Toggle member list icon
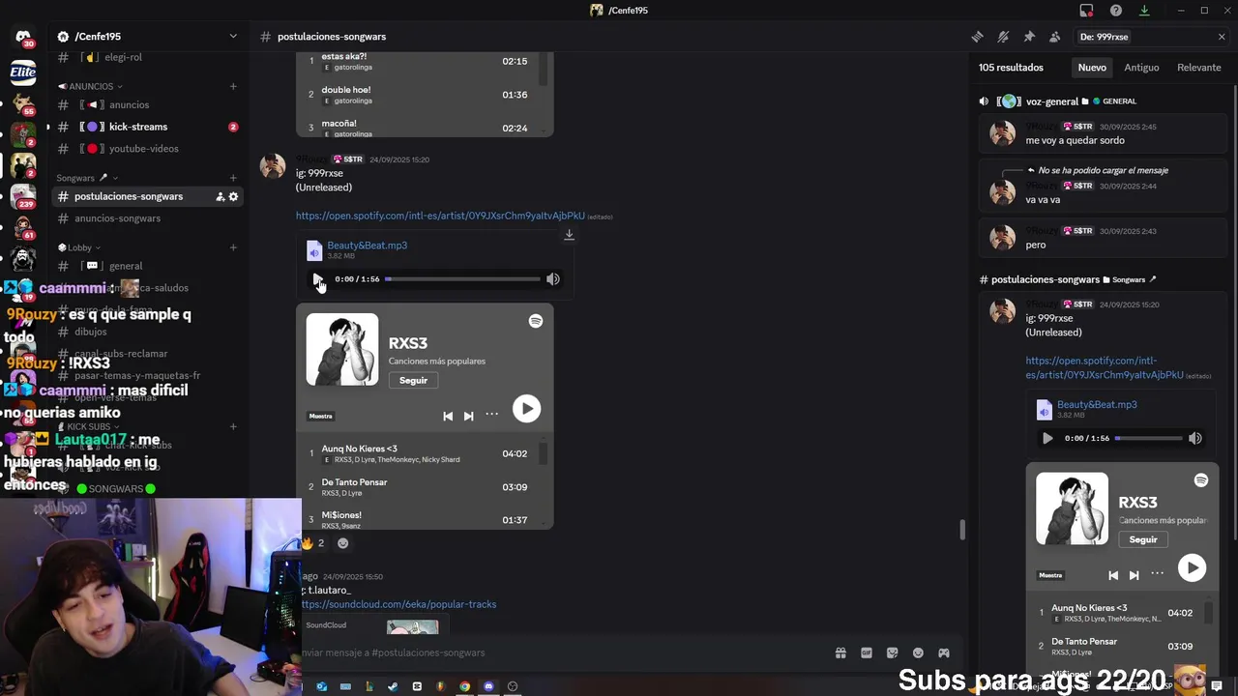Screen dimensions: 1238x696 [x=1054, y=37]
